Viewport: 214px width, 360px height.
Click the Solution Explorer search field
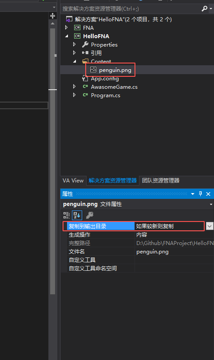click(131, 9)
